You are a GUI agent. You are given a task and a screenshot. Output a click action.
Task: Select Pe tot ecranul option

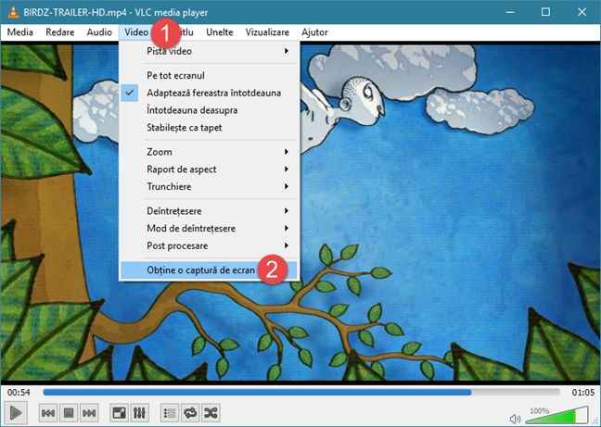(x=210, y=75)
